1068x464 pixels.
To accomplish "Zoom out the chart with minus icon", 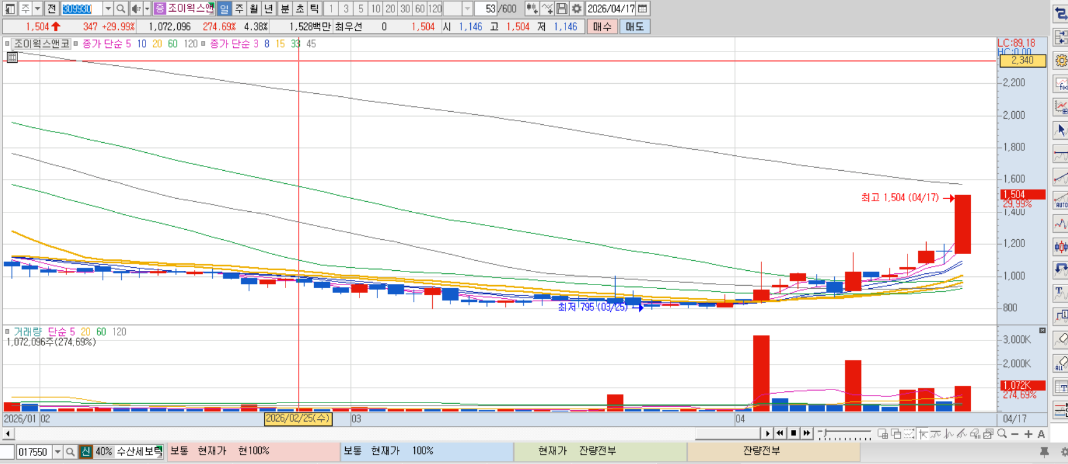I will tap(1015, 434).
